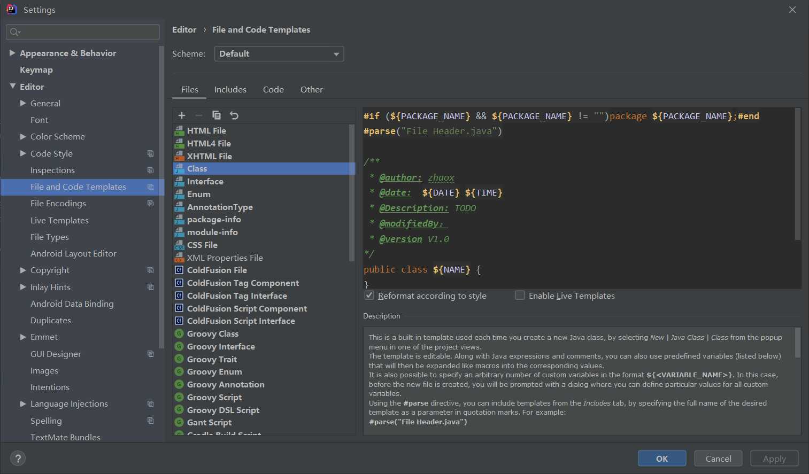Click the Create Template plus icon
This screenshot has width=809, height=474.
pyautogui.click(x=182, y=115)
